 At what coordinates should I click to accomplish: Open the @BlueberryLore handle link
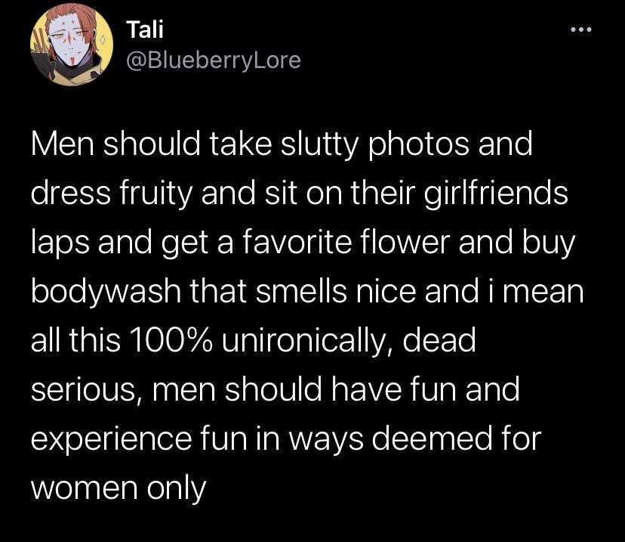point(213,59)
